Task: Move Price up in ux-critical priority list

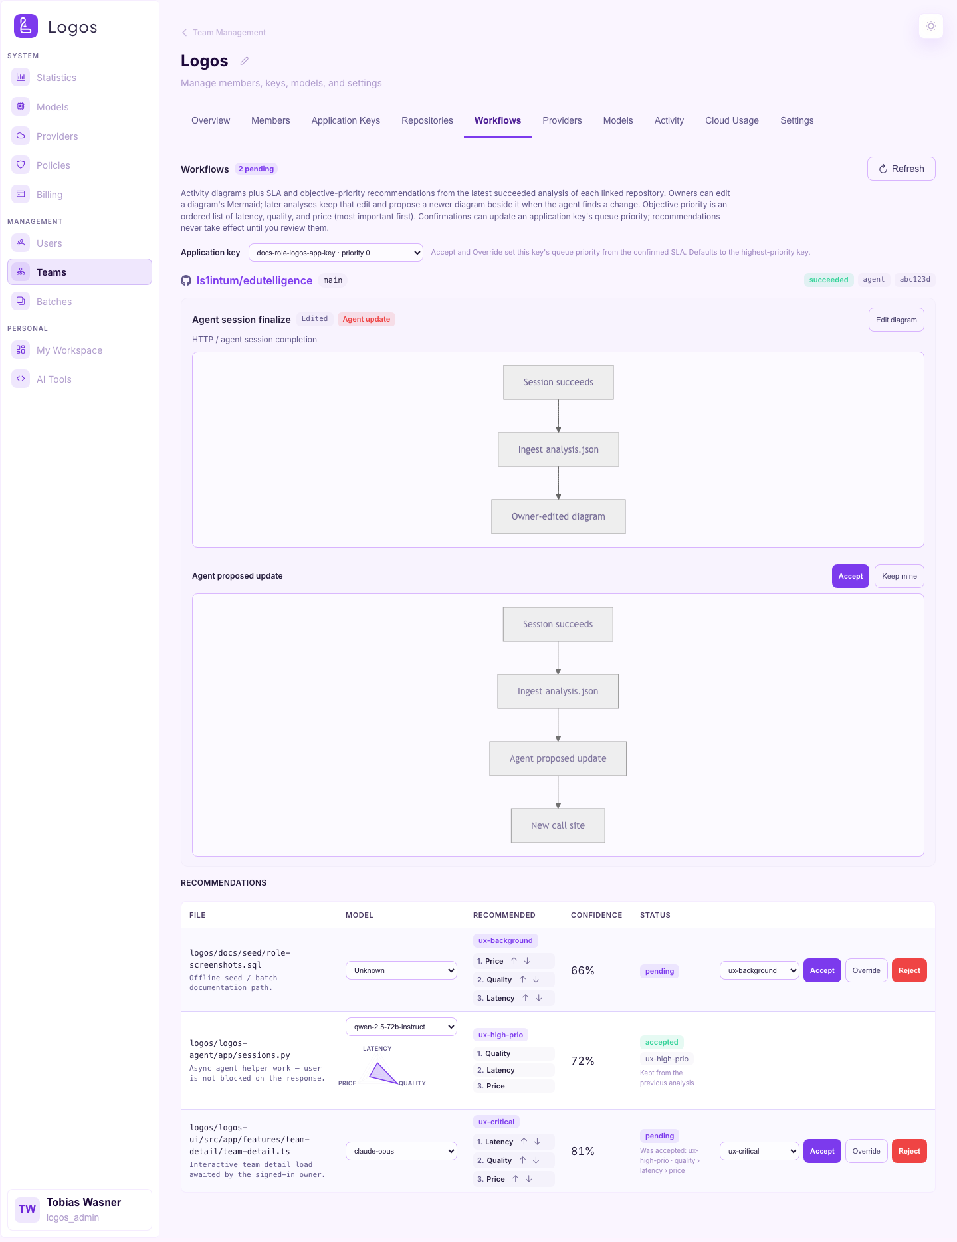Action: click(516, 1179)
